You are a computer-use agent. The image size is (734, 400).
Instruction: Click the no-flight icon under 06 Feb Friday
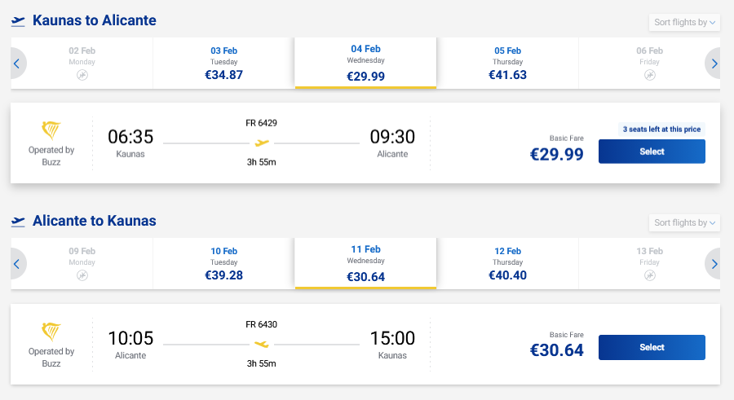[649, 75]
